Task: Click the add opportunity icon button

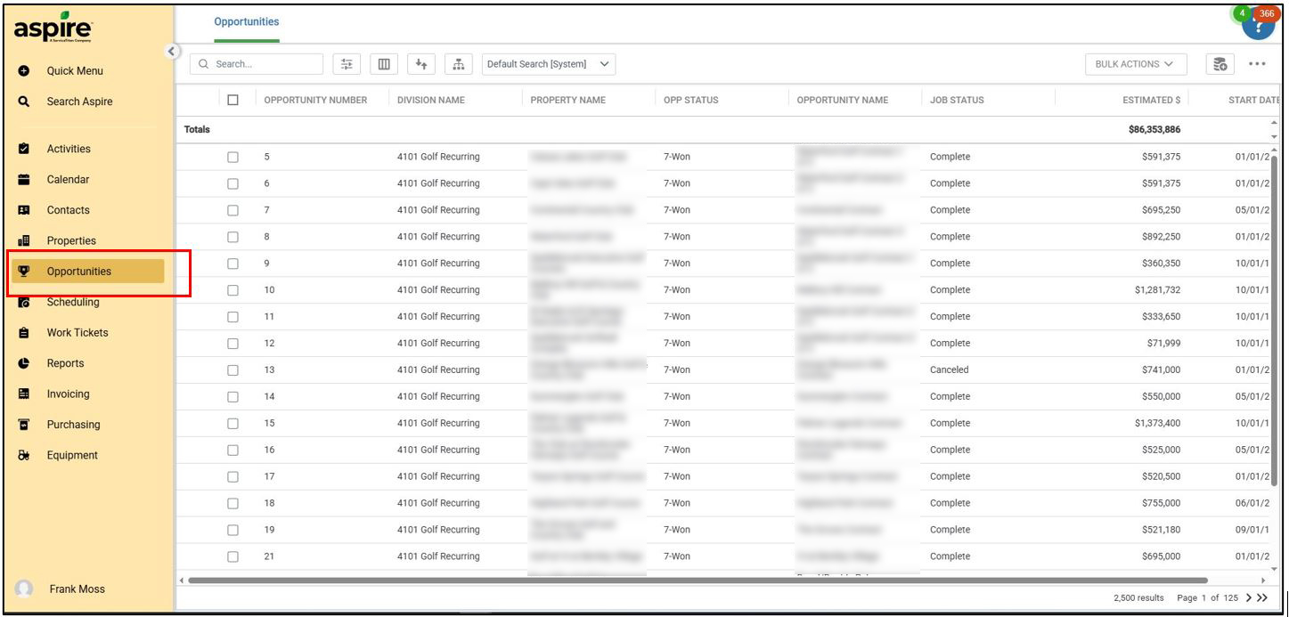Action: 1220,64
